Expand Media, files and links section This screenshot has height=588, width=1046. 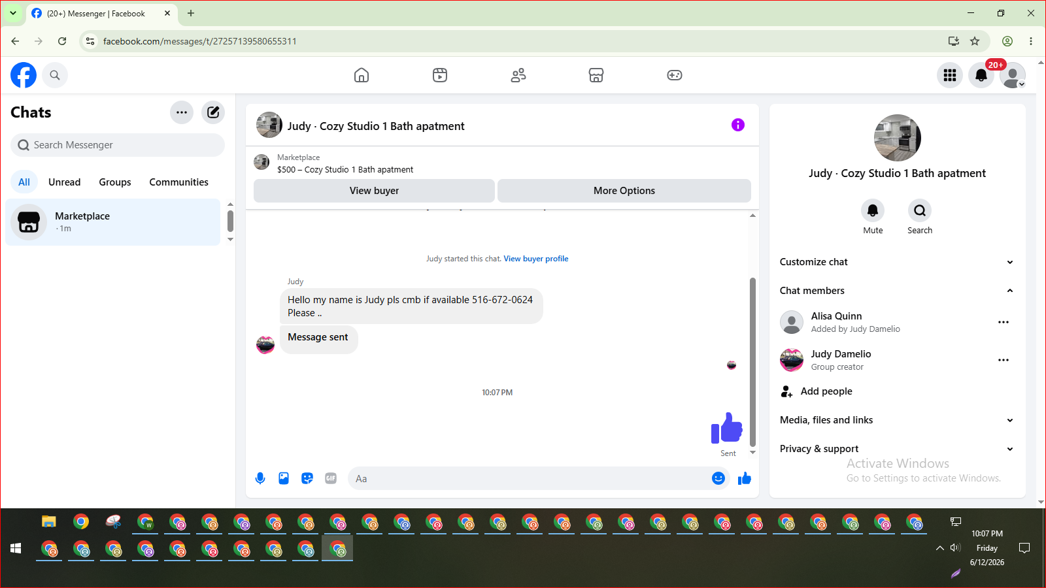897,420
